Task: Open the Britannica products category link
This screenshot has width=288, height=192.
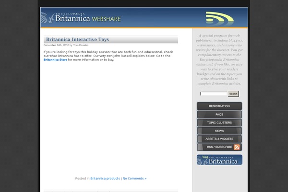Action: pos(105,179)
